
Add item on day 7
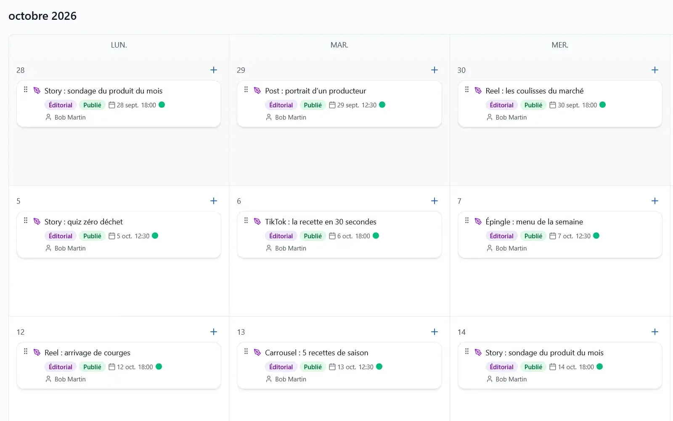655,201
